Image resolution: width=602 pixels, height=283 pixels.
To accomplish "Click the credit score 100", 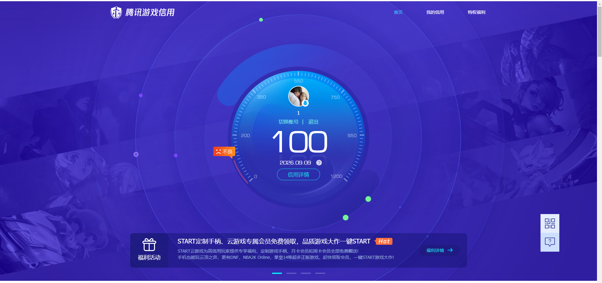I will pyautogui.click(x=300, y=142).
